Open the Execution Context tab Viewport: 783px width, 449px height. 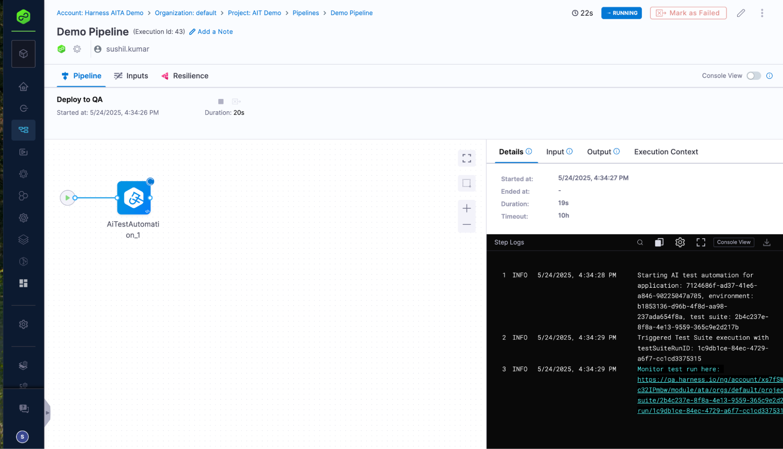click(666, 151)
